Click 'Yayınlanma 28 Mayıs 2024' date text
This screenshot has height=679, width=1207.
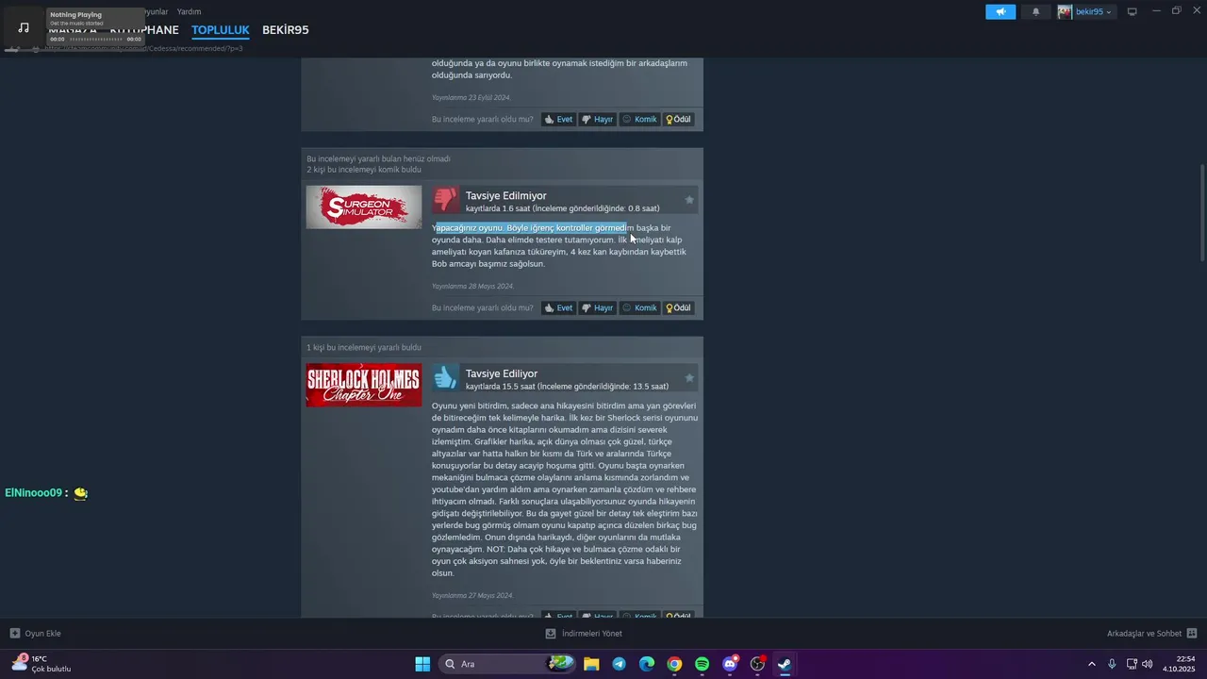pyautogui.click(x=472, y=287)
